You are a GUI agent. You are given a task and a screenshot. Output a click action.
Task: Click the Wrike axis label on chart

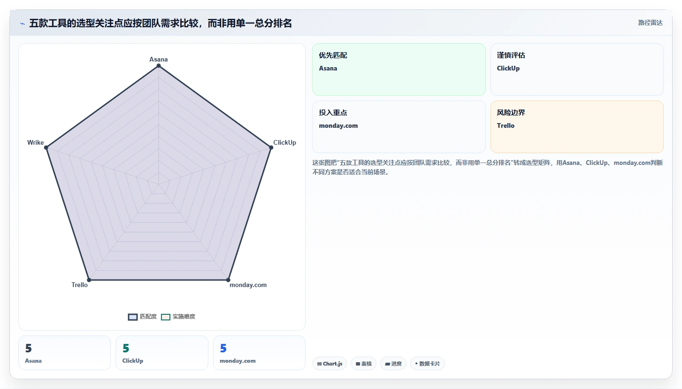(x=36, y=142)
